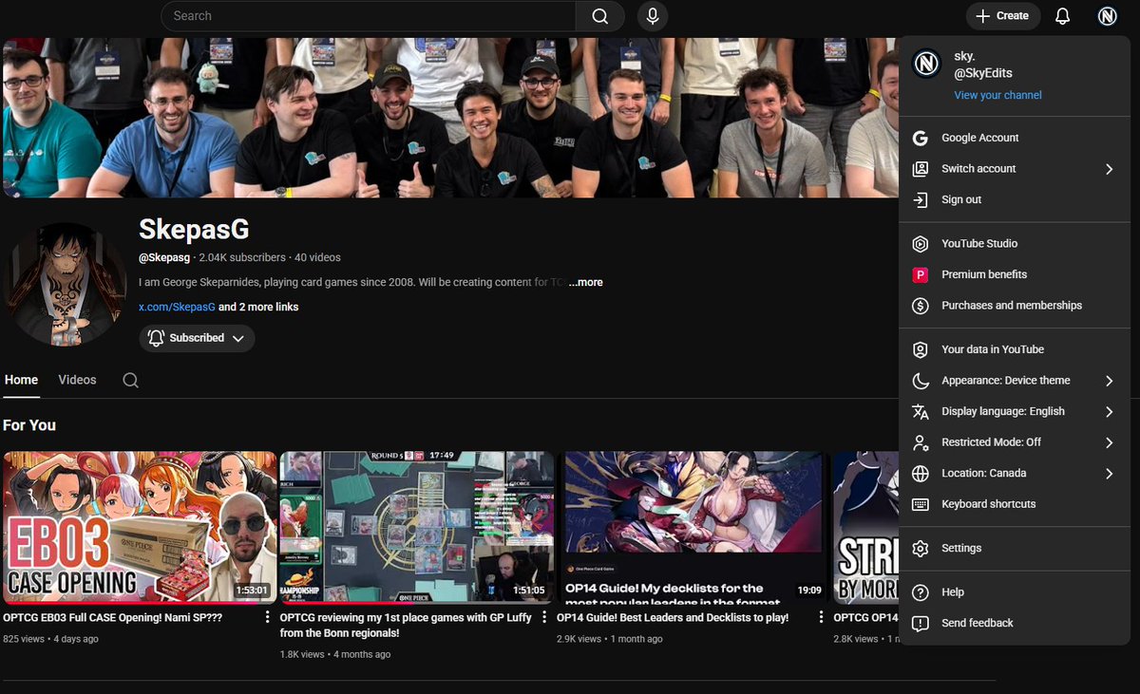The width and height of the screenshot is (1140, 694).
Task: Choose Google Account menu entry
Action: point(1015,138)
